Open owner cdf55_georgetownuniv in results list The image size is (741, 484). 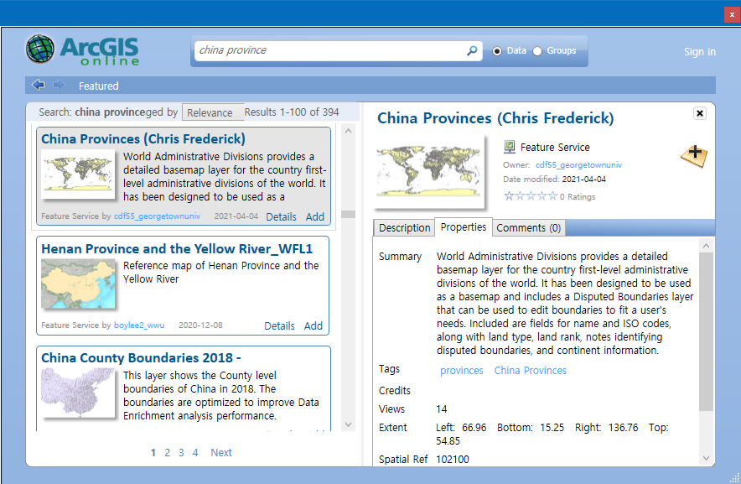157,216
